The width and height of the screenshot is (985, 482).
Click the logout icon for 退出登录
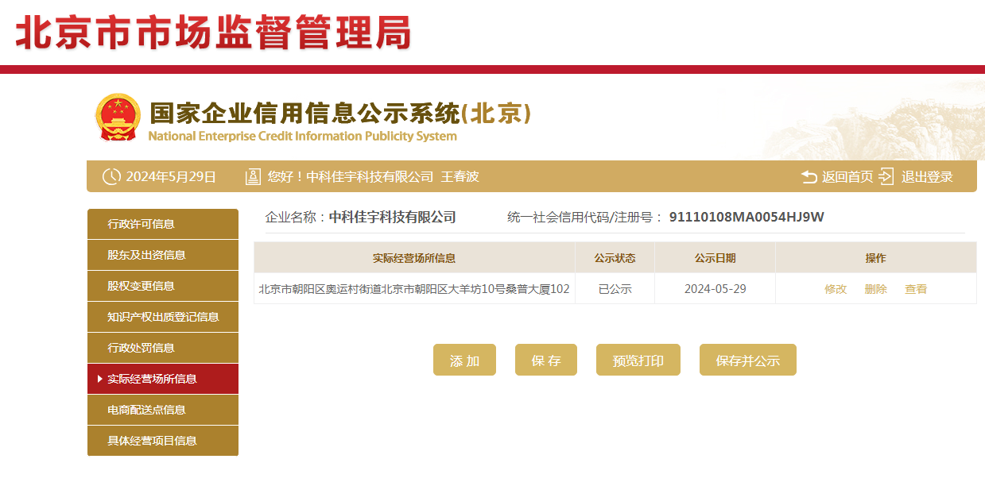point(886,176)
